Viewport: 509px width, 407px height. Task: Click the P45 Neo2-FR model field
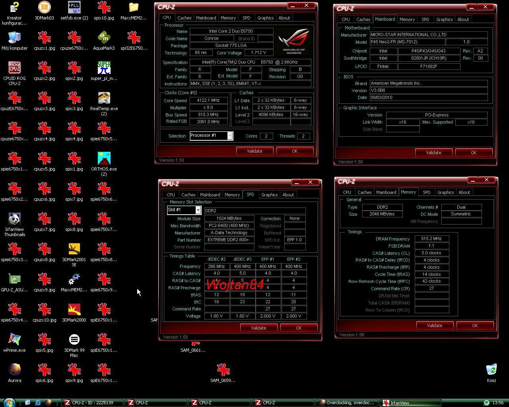coord(407,42)
